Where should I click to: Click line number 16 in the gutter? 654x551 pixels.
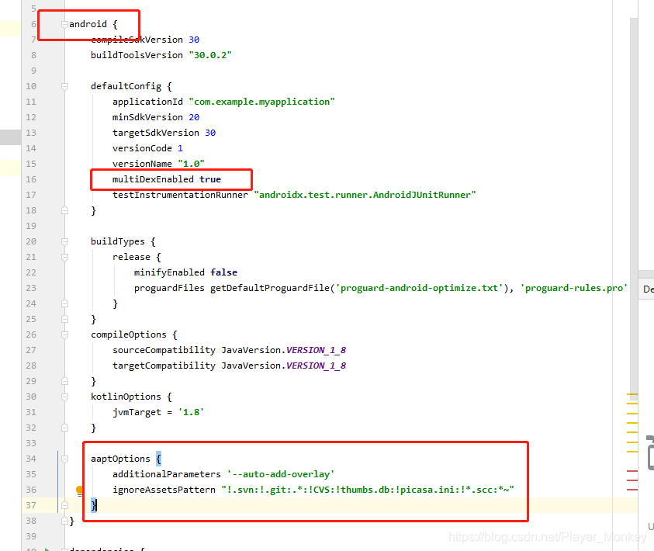(x=31, y=179)
